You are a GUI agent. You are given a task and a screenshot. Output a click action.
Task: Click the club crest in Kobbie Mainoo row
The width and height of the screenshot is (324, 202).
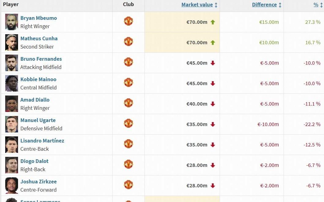pos(128,83)
